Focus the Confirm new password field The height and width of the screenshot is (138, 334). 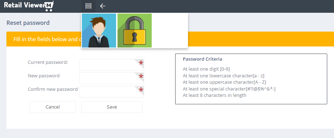[x=112, y=92]
